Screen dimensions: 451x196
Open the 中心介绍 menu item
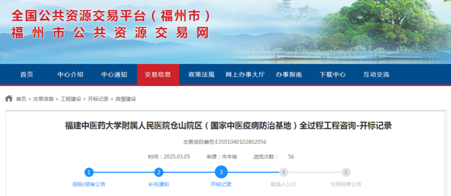[70, 75]
